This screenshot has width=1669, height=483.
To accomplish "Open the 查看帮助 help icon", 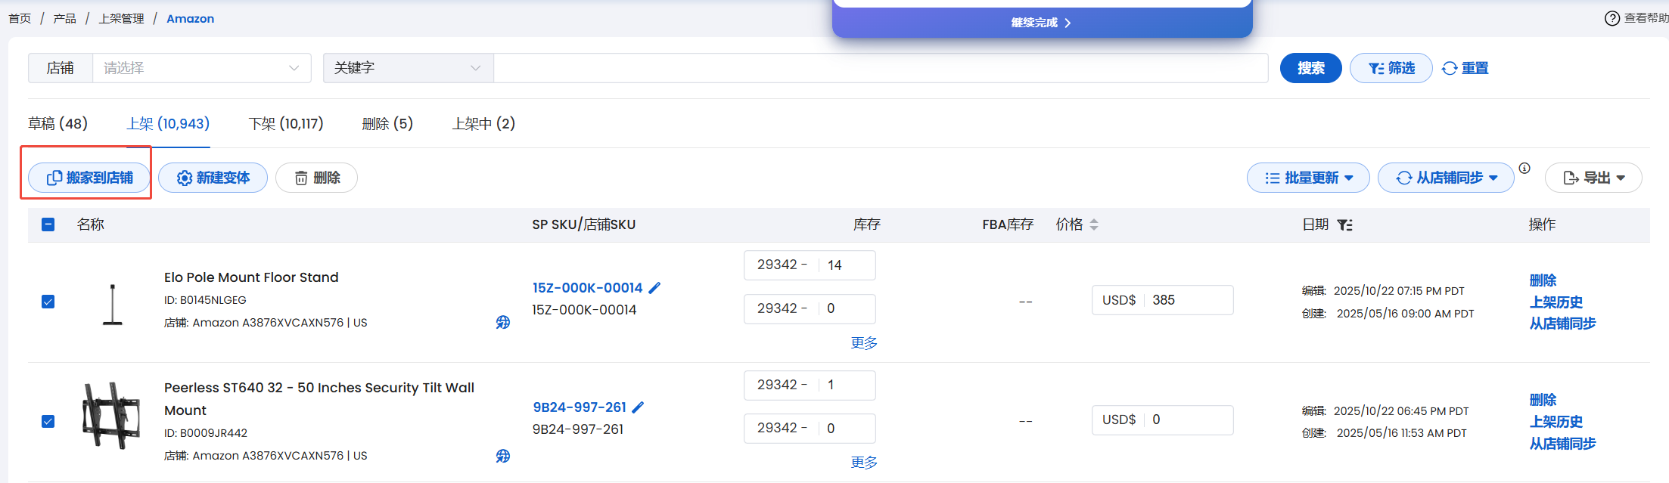I will [1612, 18].
